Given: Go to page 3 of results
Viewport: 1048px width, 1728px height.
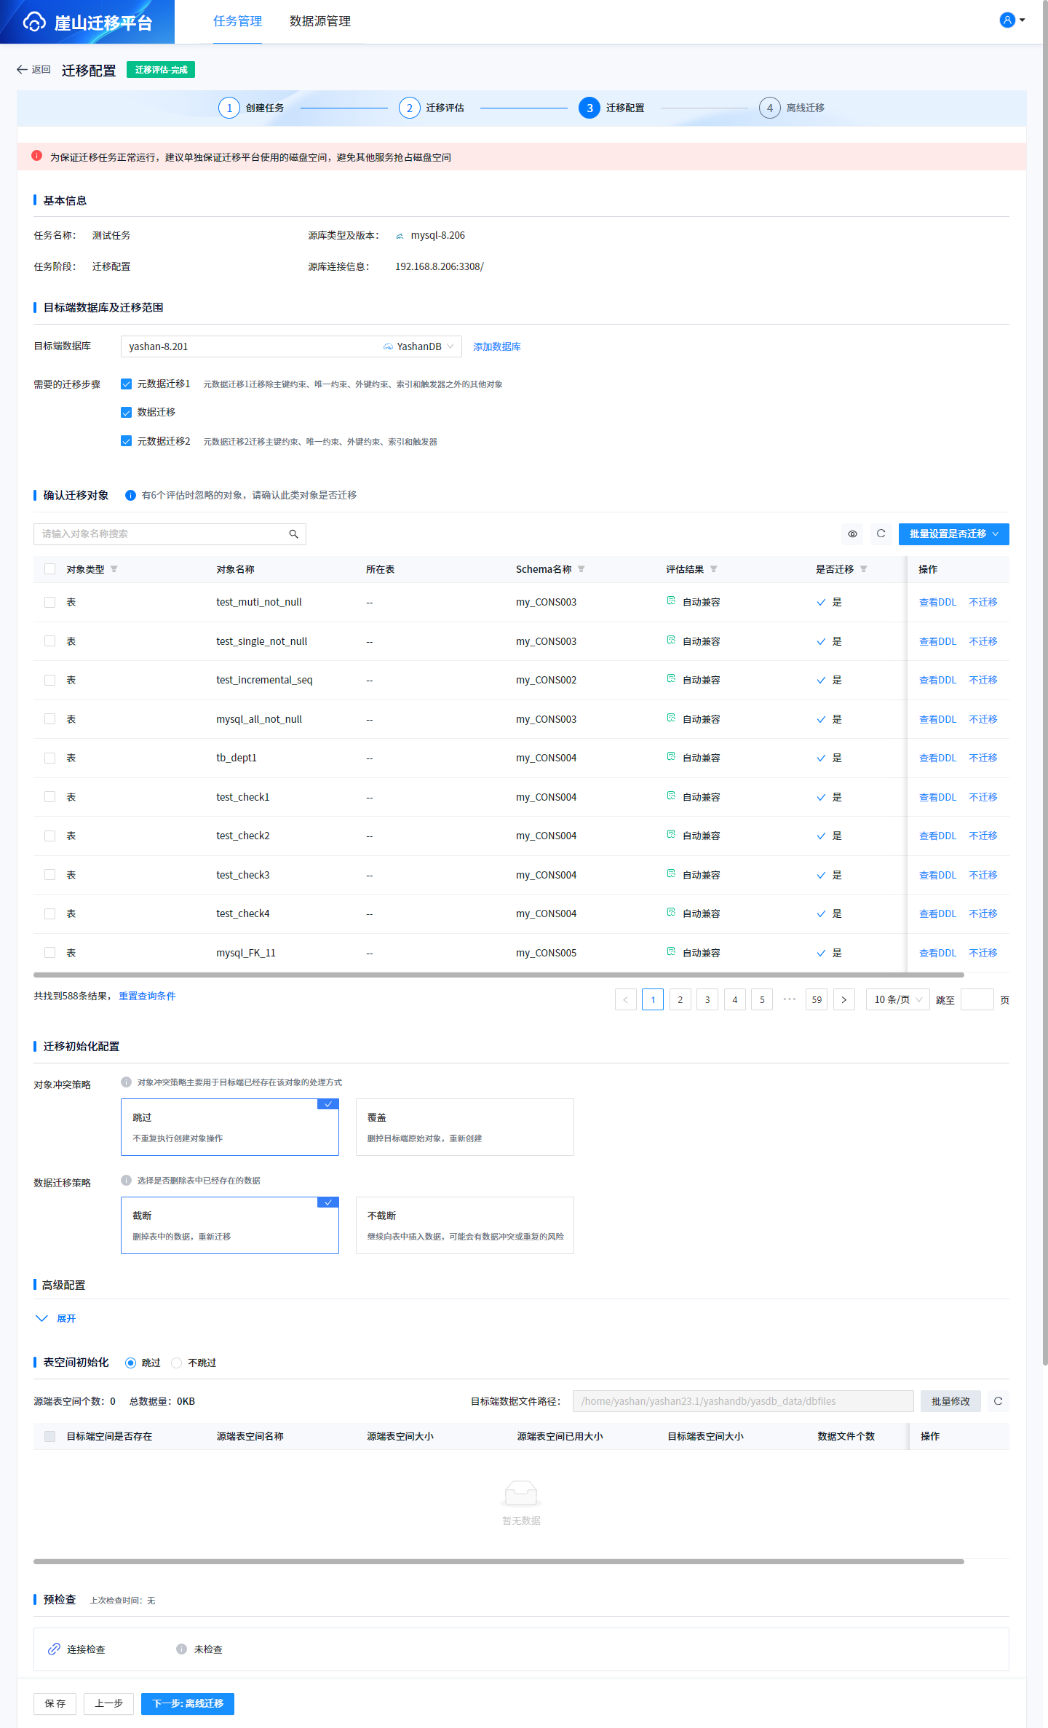Looking at the screenshot, I should tap(707, 1000).
